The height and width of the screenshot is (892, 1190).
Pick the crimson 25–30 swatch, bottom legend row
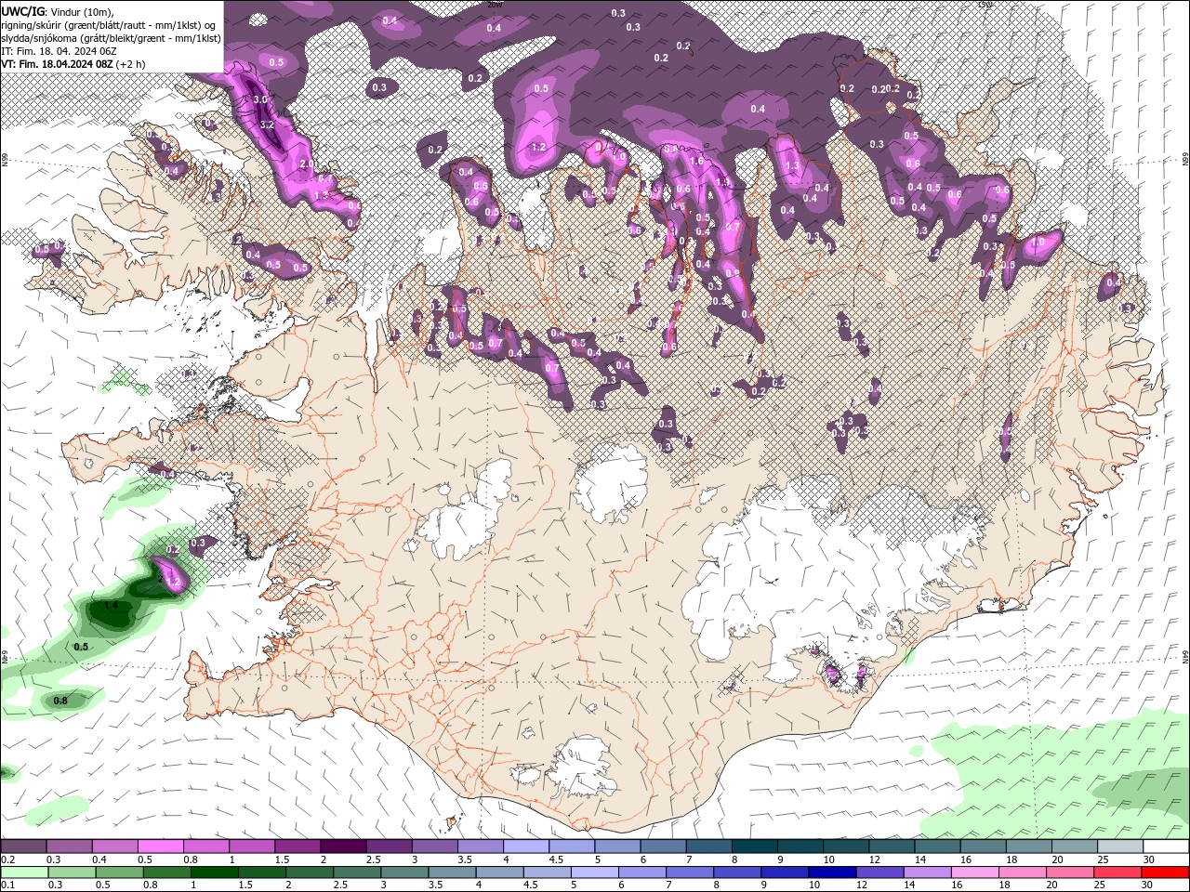point(1118,872)
